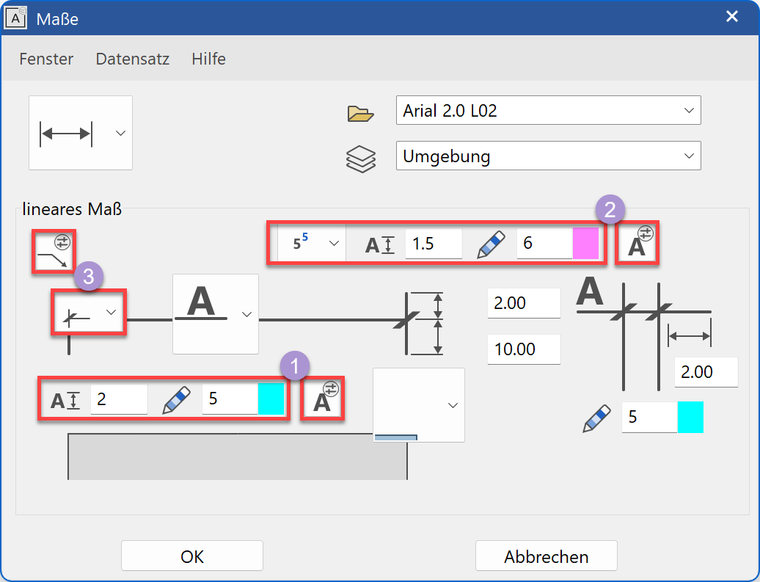Open the text settings icon beside the lower cyan swatch

(323, 399)
